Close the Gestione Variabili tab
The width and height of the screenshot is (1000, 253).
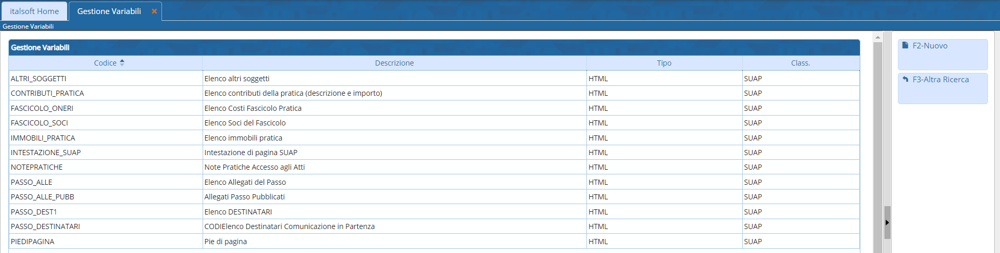point(154,11)
